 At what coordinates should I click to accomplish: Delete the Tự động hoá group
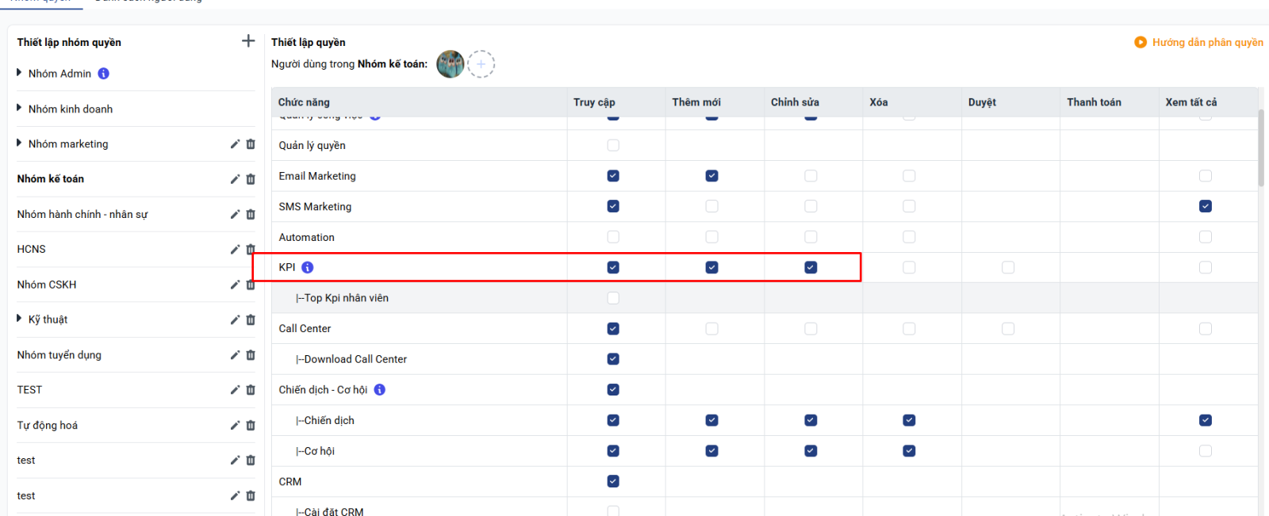tap(251, 426)
